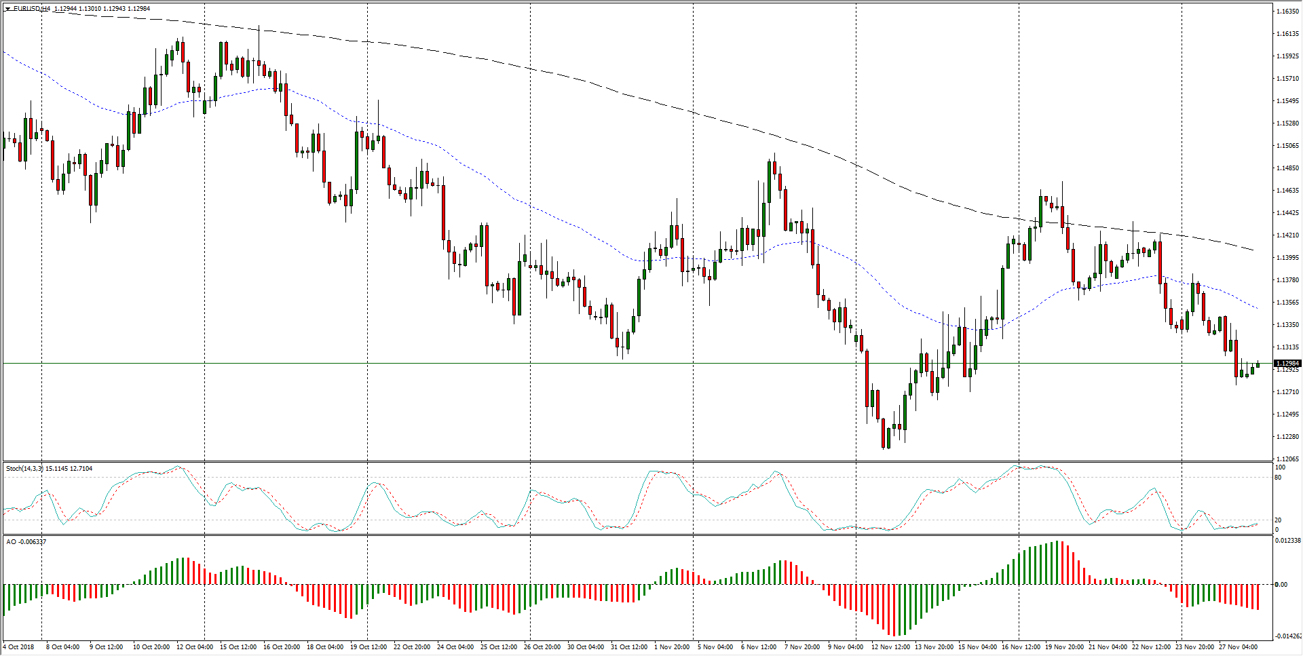The width and height of the screenshot is (1303, 656).
Task: Click the AO scale value 0.012338
Action: [1287, 541]
